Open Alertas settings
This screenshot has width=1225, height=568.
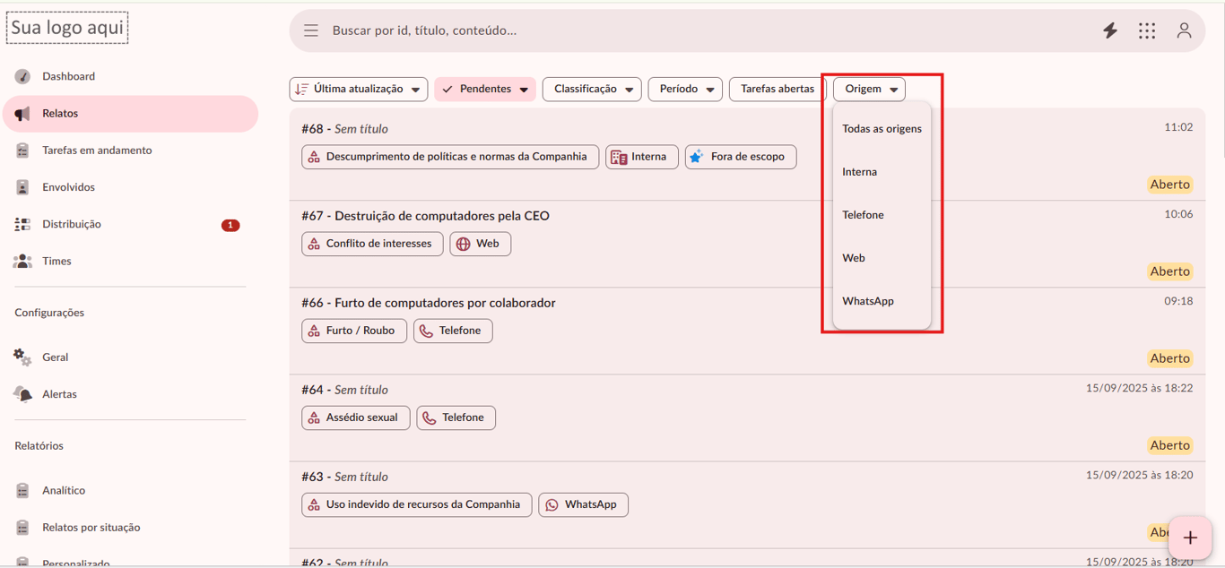[130, 394]
